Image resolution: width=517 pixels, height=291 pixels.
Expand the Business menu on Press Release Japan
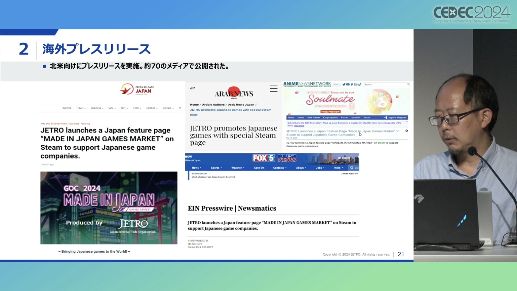click(97, 108)
